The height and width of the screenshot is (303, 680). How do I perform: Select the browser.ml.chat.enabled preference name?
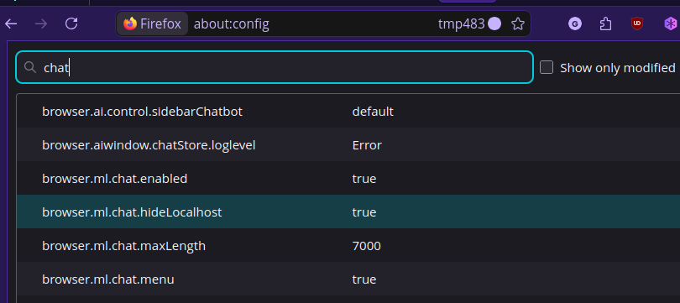(115, 179)
